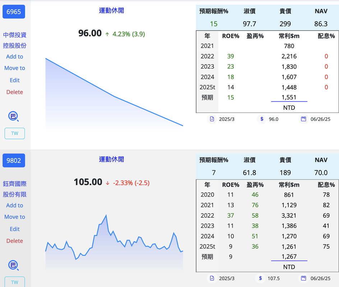Click the 盈再% header in 9802 table
Image resolution: width=339 pixels, height=287 pixels.
click(255, 185)
